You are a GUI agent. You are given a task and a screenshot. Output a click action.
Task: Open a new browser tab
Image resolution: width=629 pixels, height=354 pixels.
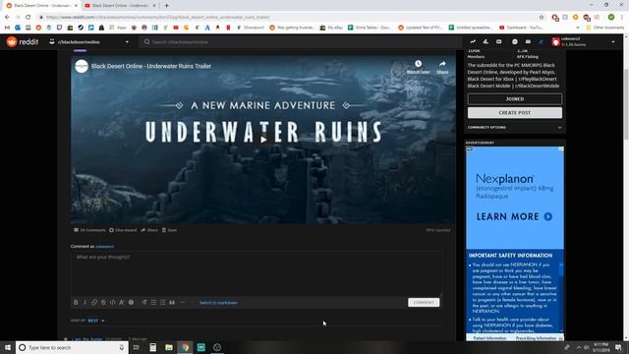166,6
